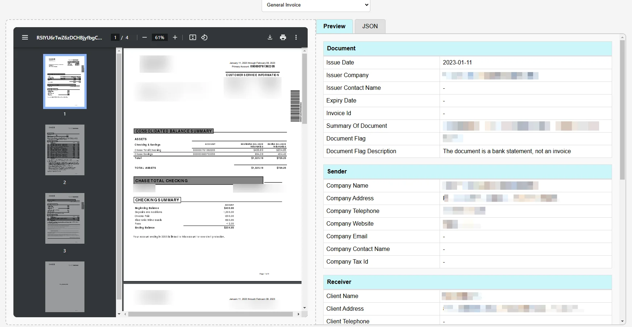
Task: Switch to the JSON tab
Action: click(370, 26)
